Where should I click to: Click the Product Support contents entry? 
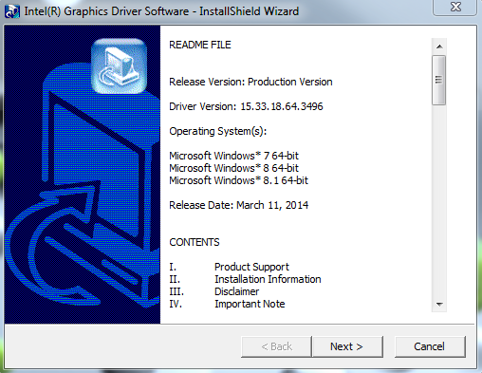coord(251,267)
